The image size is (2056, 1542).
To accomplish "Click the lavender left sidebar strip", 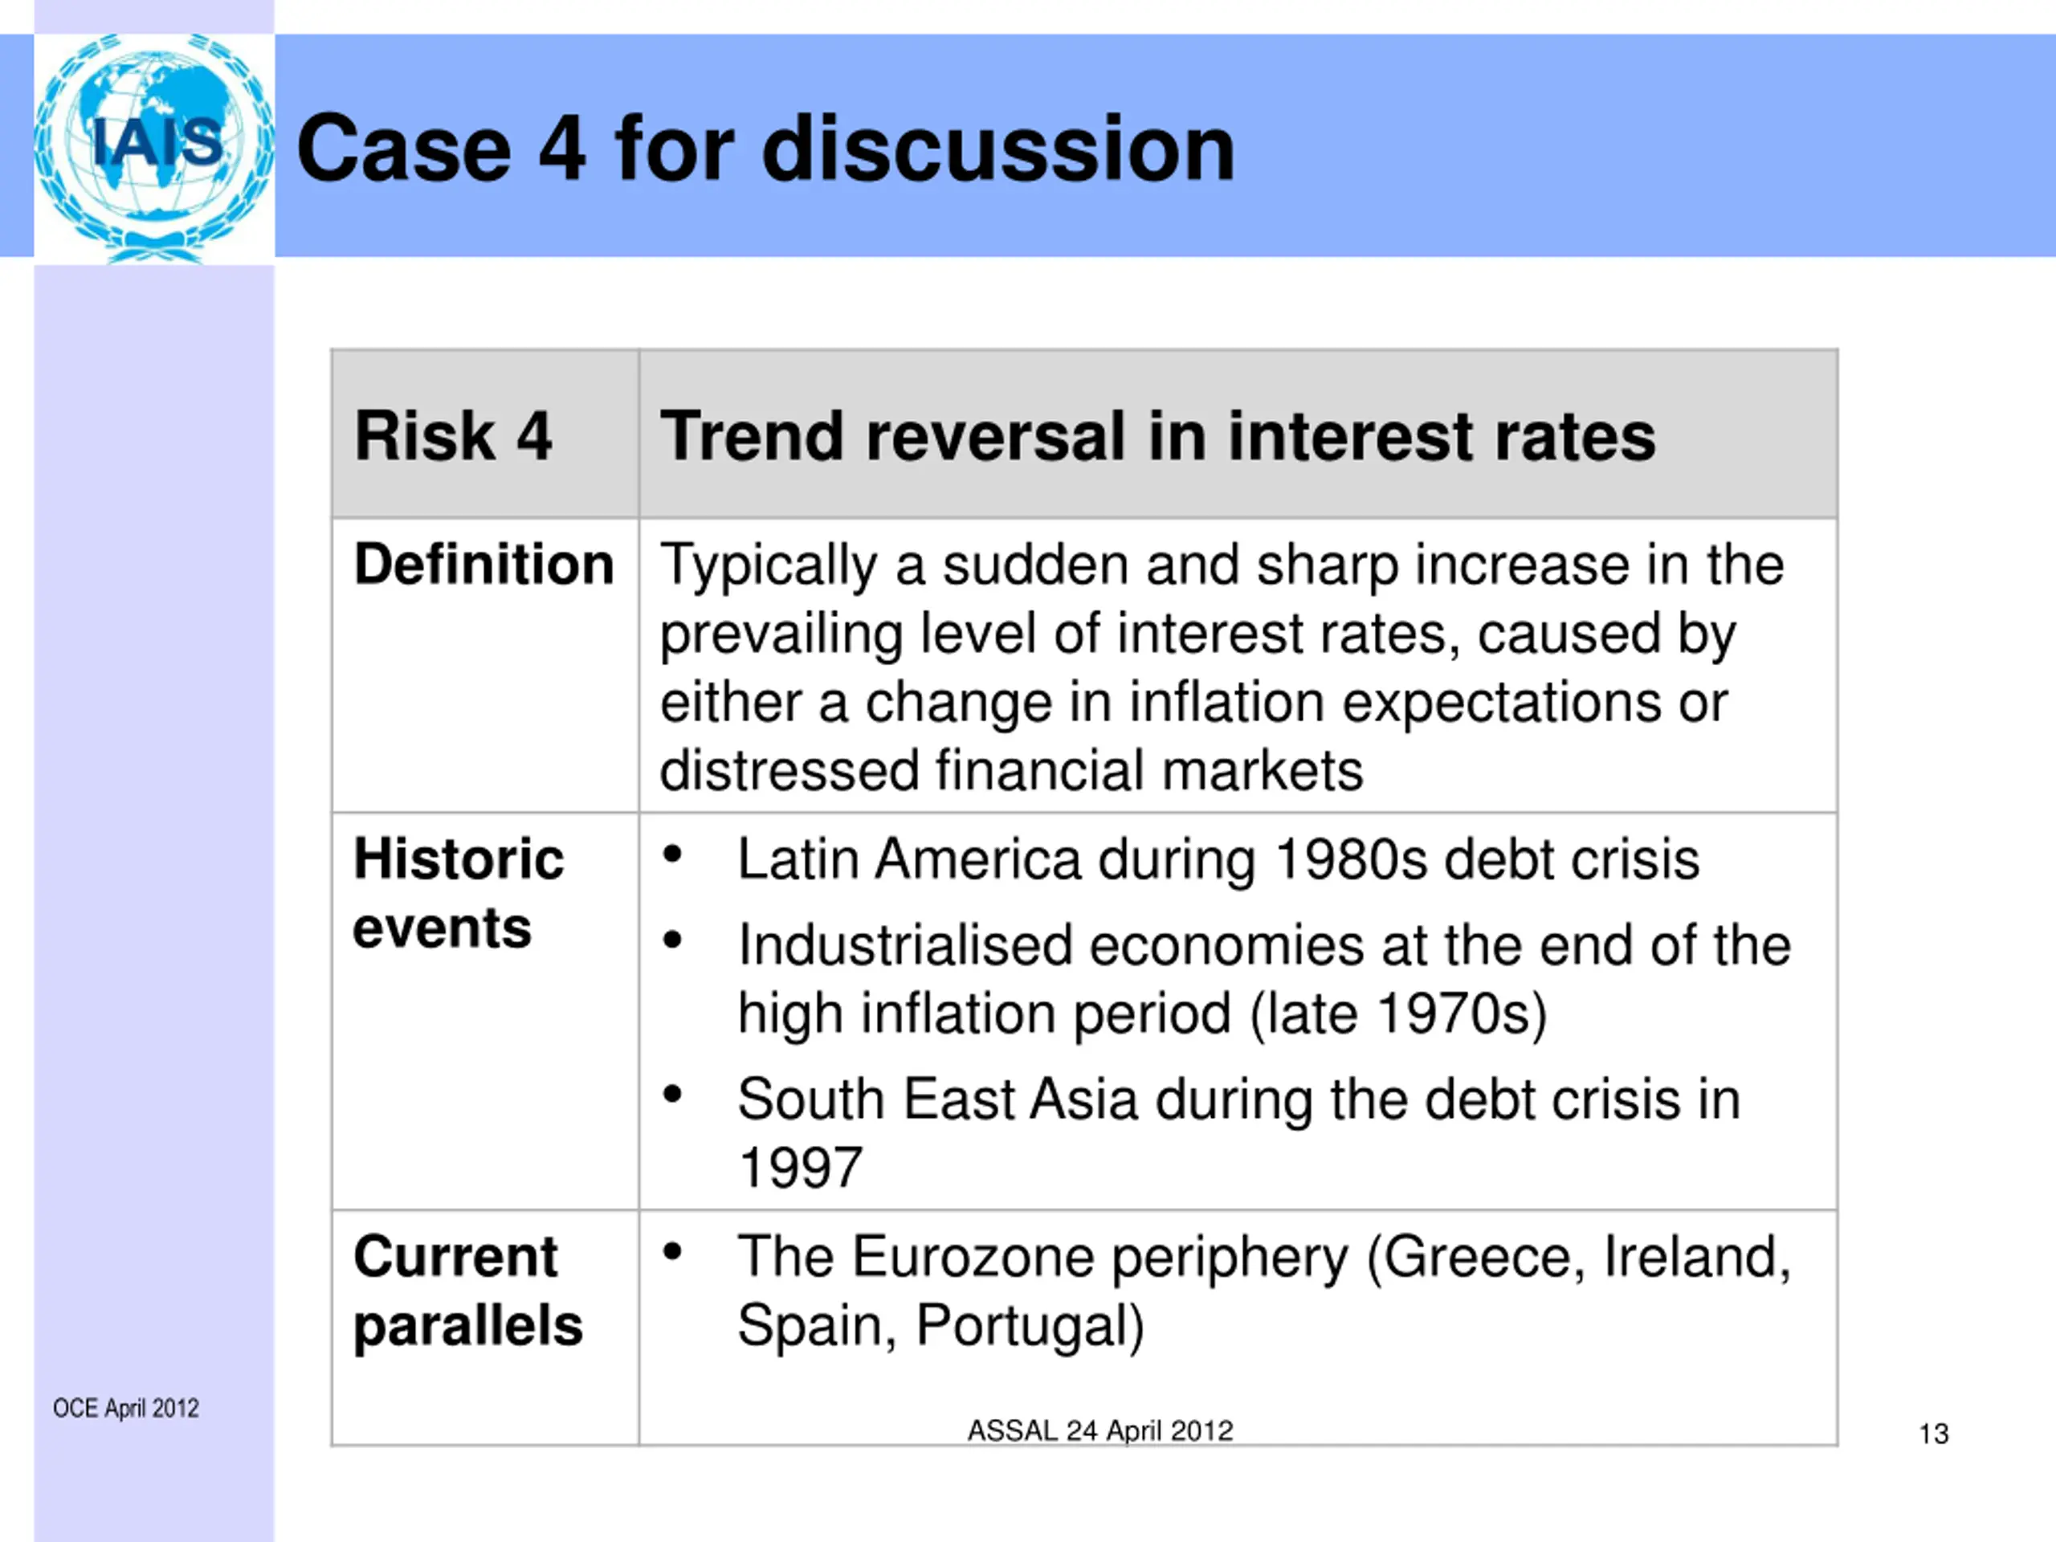I will (x=154, y=837).
